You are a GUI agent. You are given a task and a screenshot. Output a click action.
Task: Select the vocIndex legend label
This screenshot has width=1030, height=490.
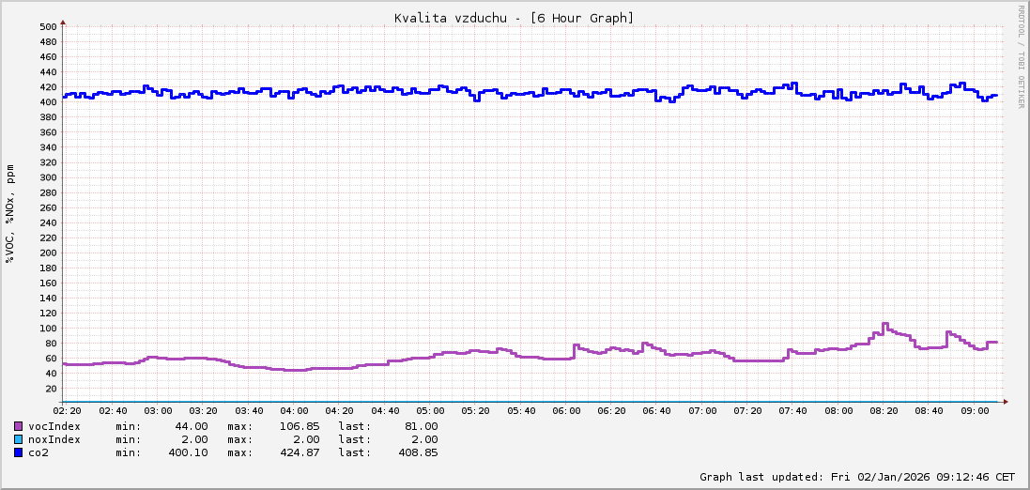coord(54,426)
